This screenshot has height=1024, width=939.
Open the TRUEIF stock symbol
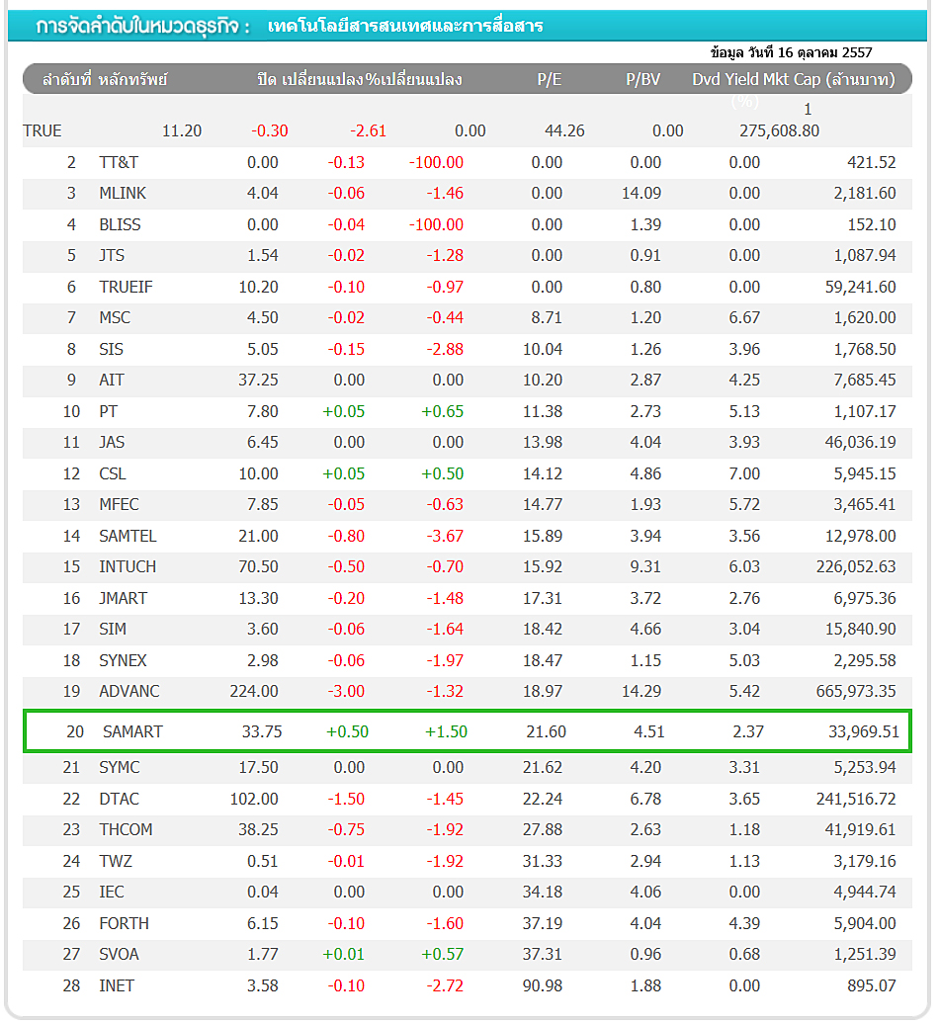[x=126, y=287]
